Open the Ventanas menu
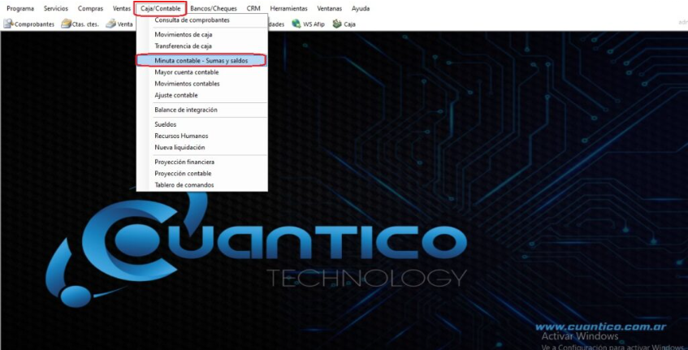The image size is (688, 350). (x=330, y=8)
